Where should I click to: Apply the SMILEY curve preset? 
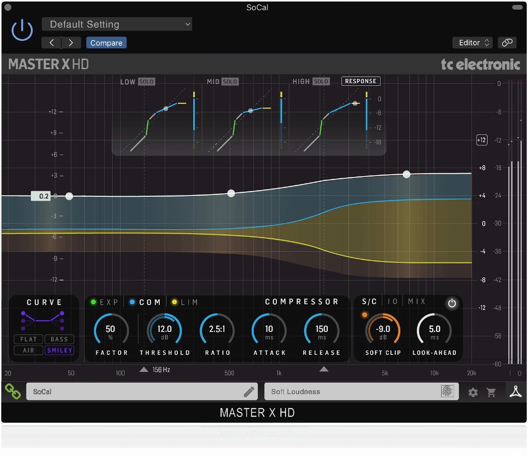pos(59,350)
